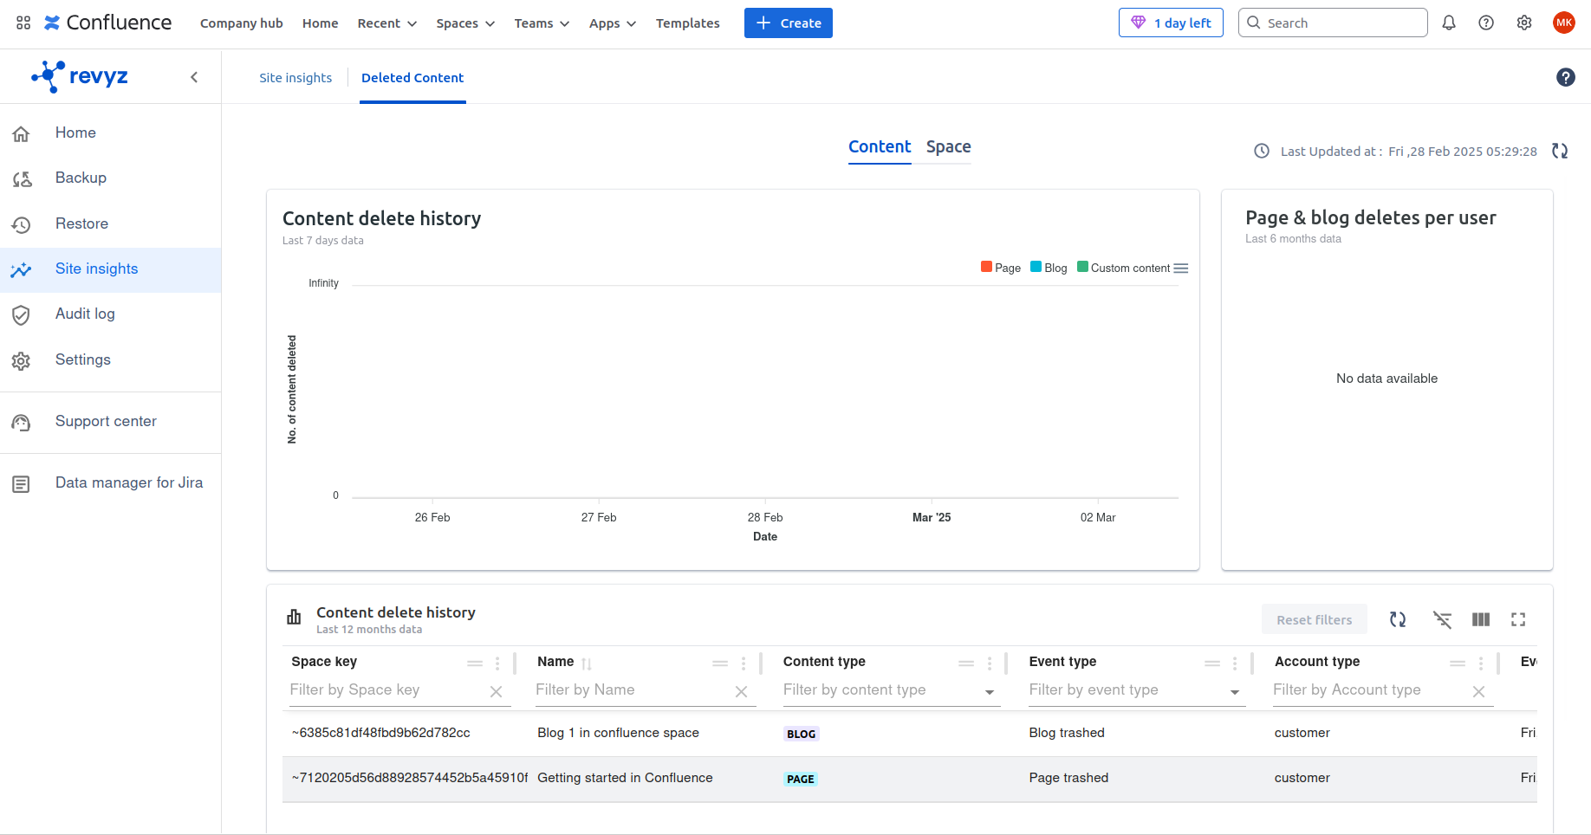Click the Confluence settings gear icon
The width and height of the screenshot is (1591, 835).
pyautogui.click(x=1524, y=23)
